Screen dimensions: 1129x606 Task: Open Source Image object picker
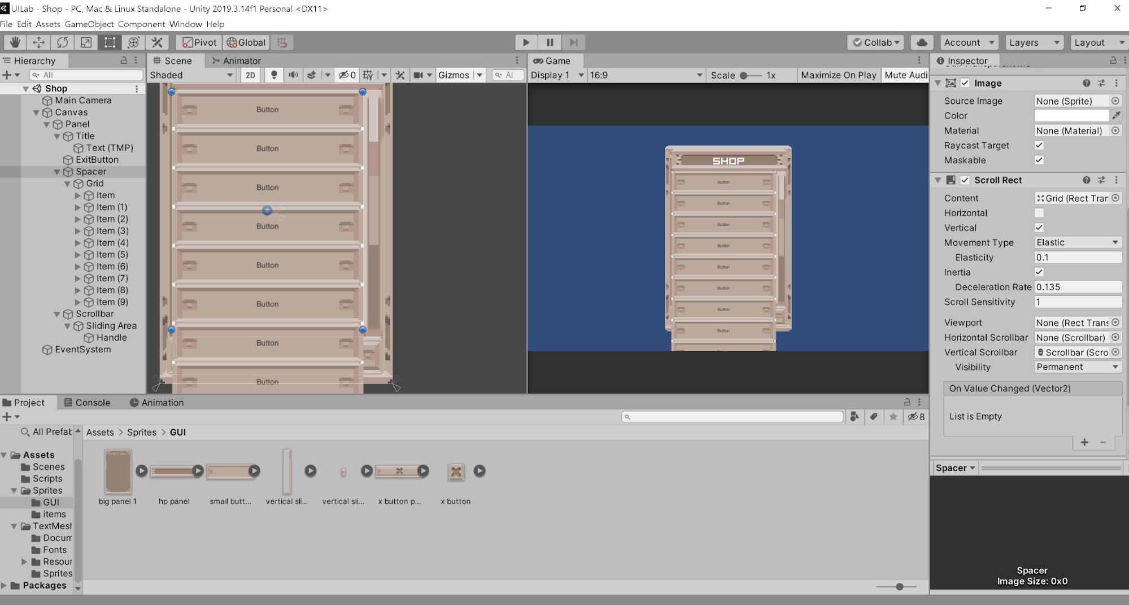(x=1115, y=101)
